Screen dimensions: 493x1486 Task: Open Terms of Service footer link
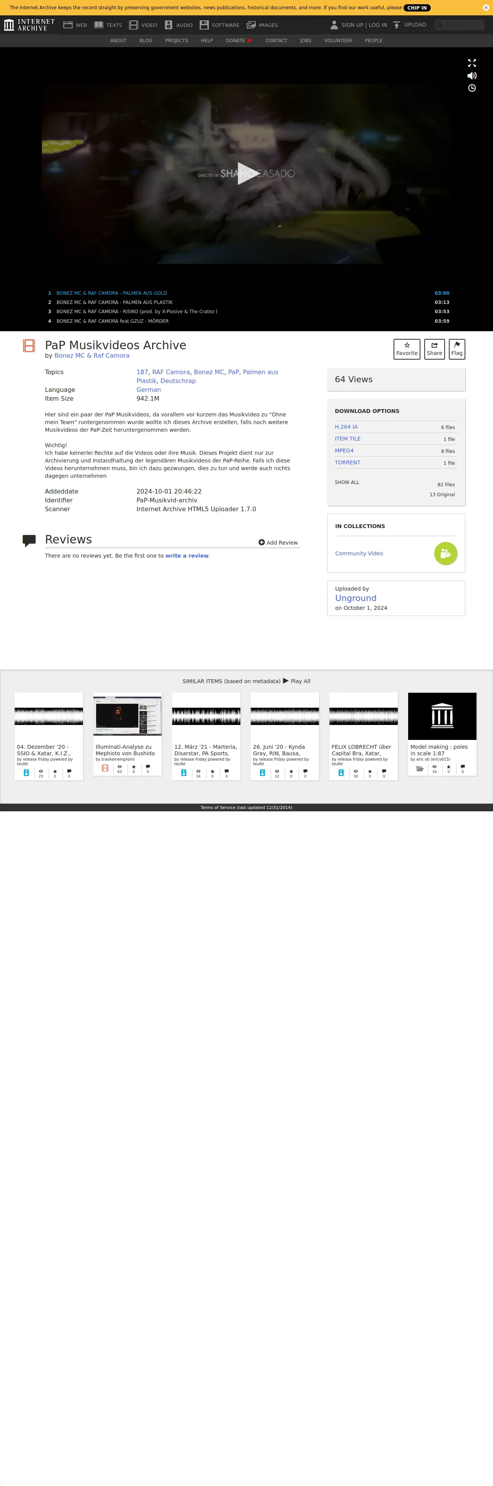(246, 807)
